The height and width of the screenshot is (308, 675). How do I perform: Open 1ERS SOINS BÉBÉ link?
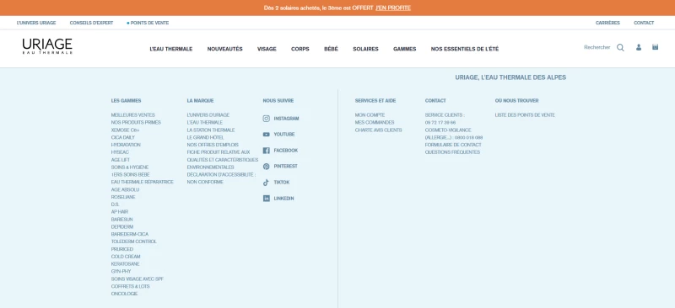tap(131, 175)
